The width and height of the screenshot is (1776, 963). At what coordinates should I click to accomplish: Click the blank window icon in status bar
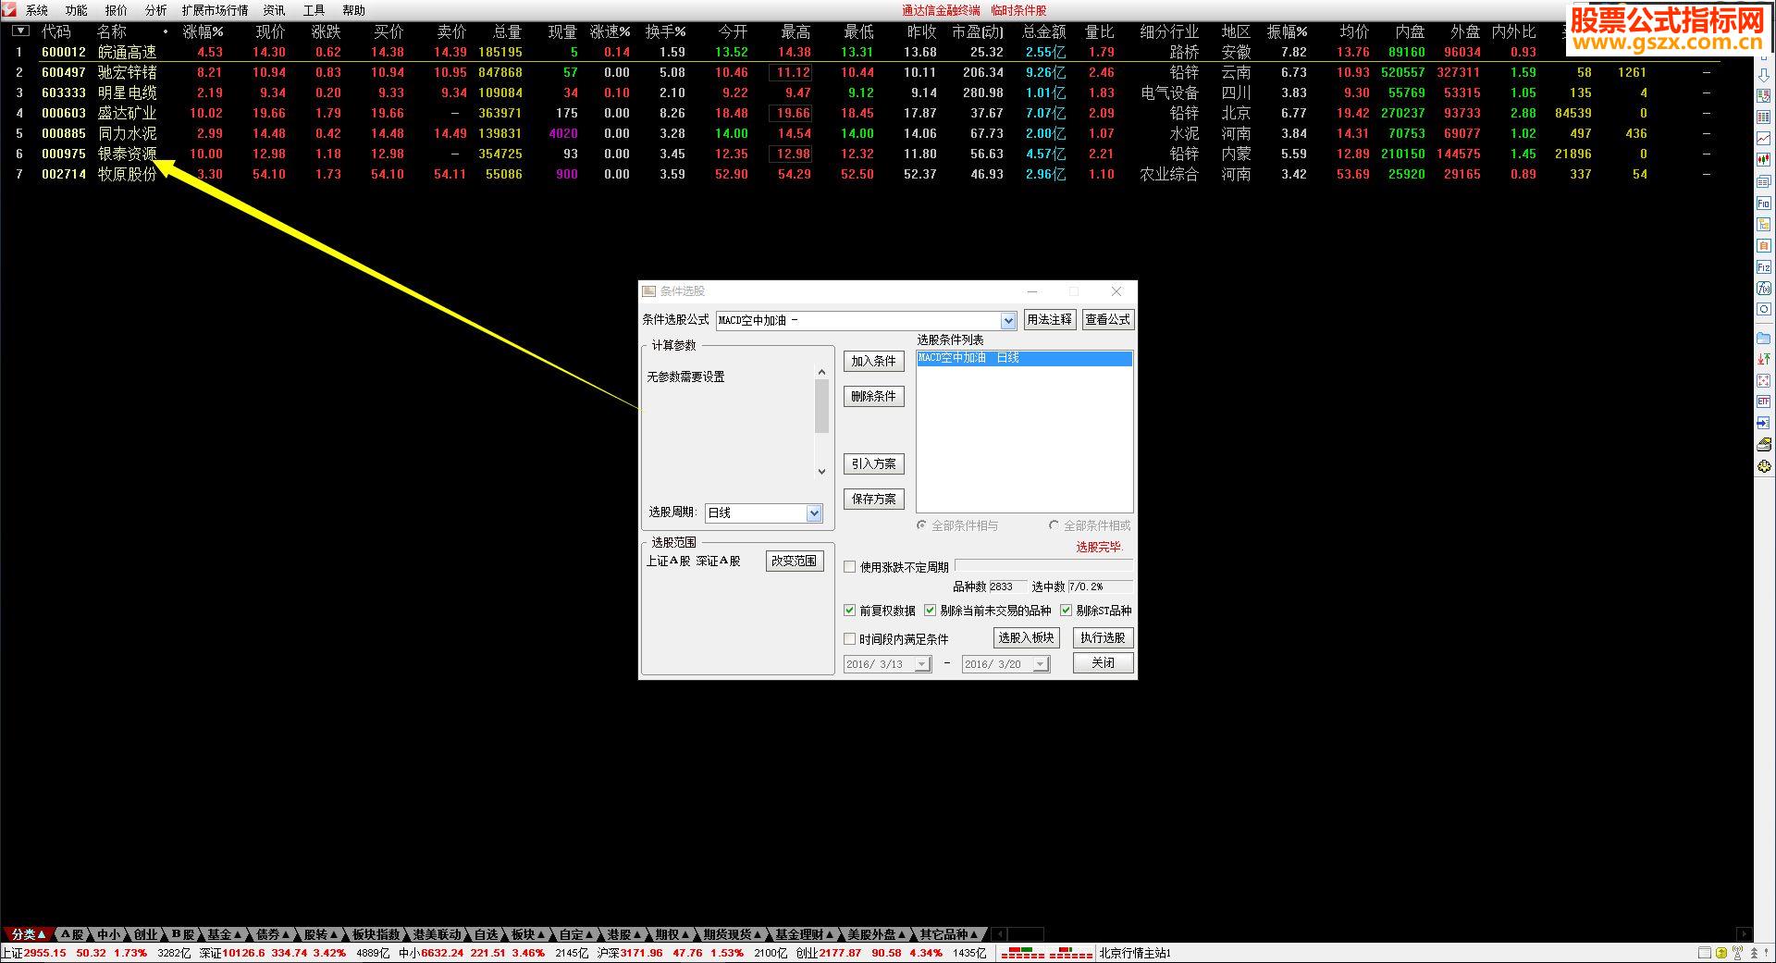(1705, 953)
